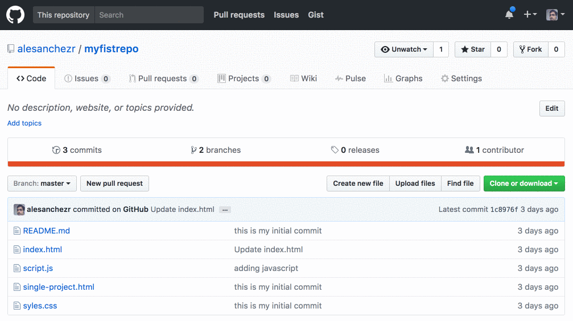Open the Wiki tab
Image resolution: width=573 pixels, height=321 pixels.
(x=304, y=78)
